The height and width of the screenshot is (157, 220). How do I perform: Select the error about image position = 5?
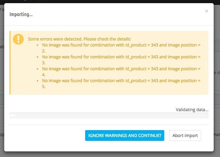point(121,84)
